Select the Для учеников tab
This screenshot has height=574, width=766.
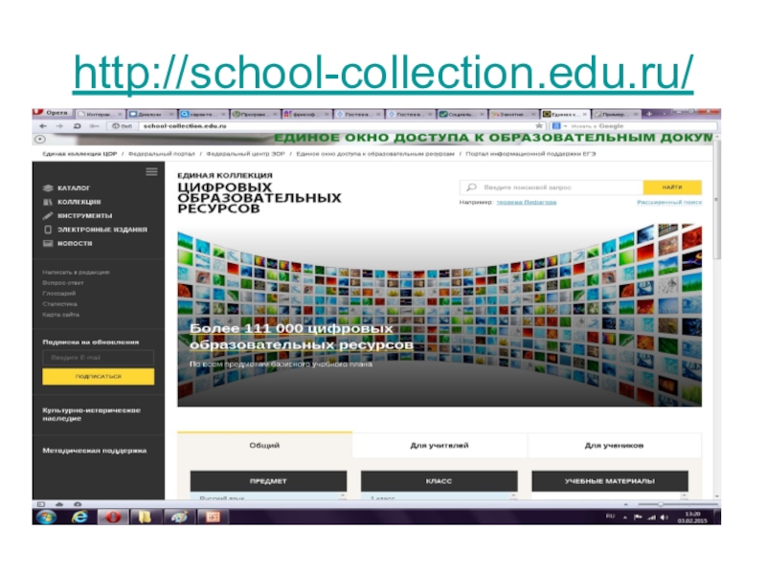pos(614,445)
